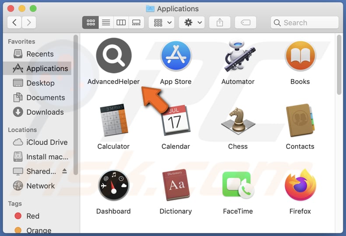Click the Calendar name label
The height and width of the screenshot is (236, 346).
pos(176,146)
